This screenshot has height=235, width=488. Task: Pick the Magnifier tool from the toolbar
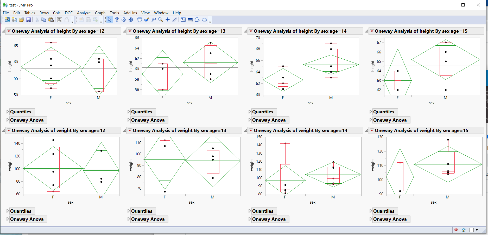pyautogui.click(x=160, y=19)
